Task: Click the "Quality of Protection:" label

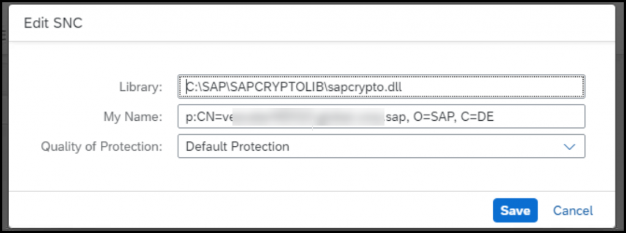Action: [102, 146]
